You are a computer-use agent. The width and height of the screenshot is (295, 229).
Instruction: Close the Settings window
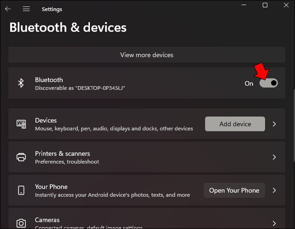(x=286, y=5)
